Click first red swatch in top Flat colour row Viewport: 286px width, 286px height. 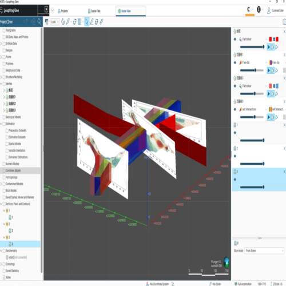270,39
